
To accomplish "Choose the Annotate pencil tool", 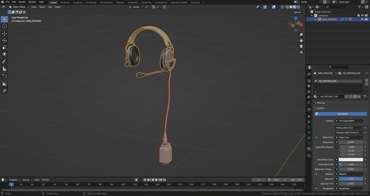I will (x=4, y=62).
